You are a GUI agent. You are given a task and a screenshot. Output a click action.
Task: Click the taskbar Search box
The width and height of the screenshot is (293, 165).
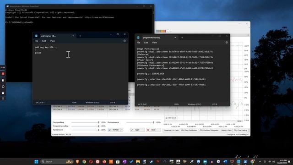pyautogui.click(x=57, y=161)
